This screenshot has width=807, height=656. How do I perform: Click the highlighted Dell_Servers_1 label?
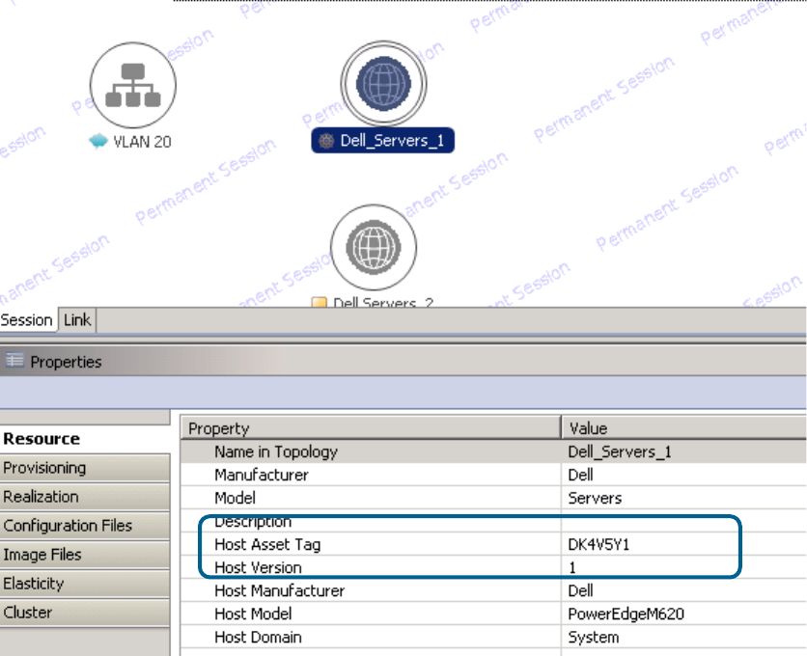click(383, 141)
